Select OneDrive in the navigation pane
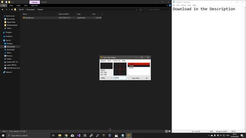The image size is (246, 138). (9, 36)
